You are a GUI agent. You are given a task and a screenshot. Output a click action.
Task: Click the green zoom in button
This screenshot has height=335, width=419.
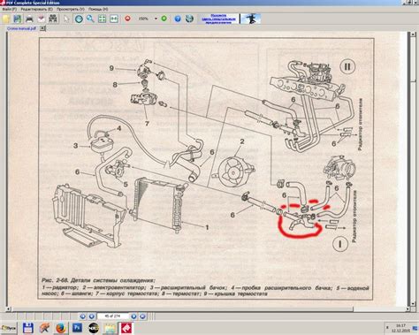click(x=164, y=19)
